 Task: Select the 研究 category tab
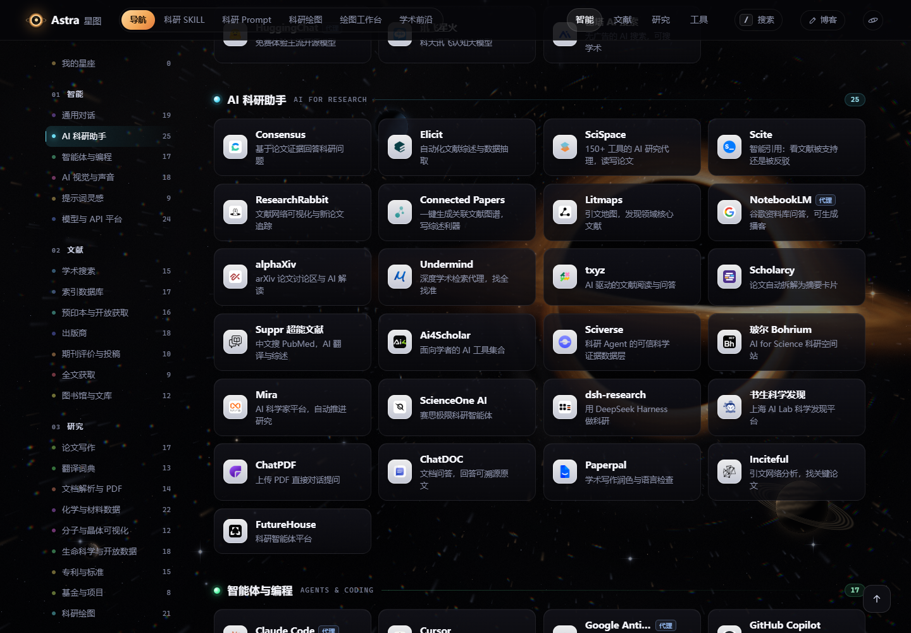(661, 20)
